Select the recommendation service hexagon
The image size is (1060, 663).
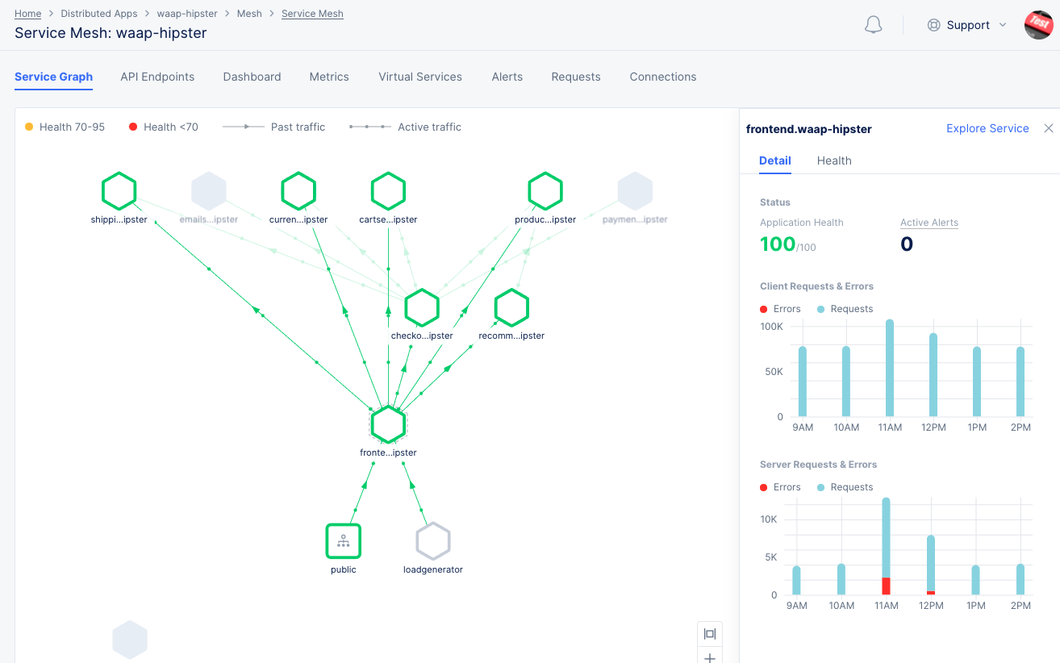coord(511,307)
